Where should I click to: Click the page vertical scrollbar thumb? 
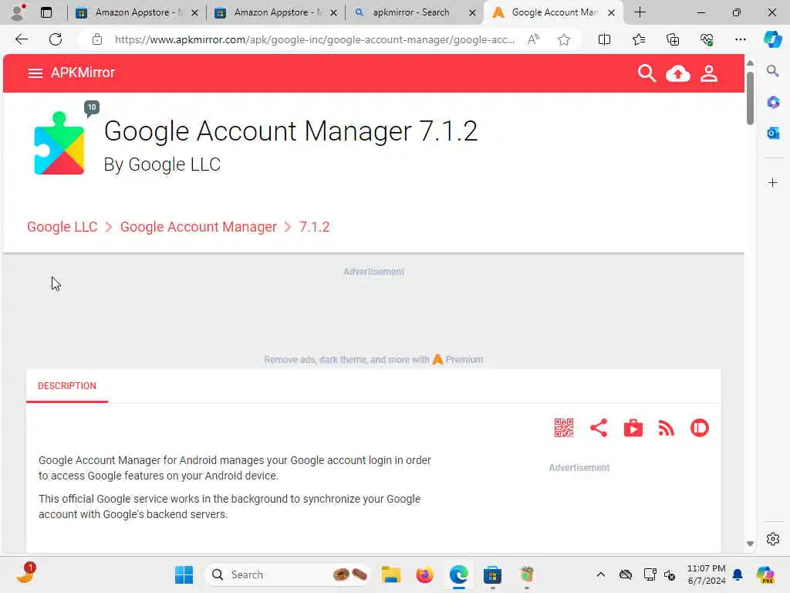click(750, 98)
